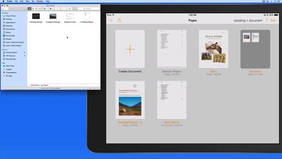This screenshot has width=282, height=159.
Task: Click the Finder edit tags button
Action: coord(63,9)
